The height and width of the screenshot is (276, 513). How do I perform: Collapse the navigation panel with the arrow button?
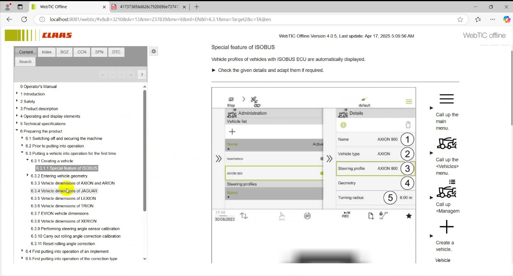pos(154,51)
